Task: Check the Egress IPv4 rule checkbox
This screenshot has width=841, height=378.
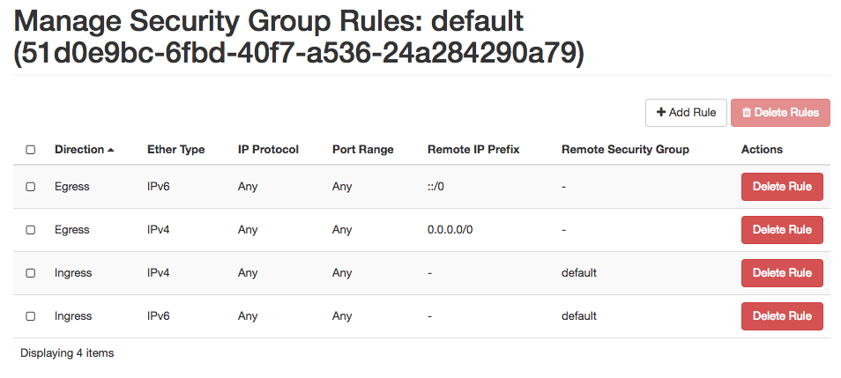Action: coord(31,229)
